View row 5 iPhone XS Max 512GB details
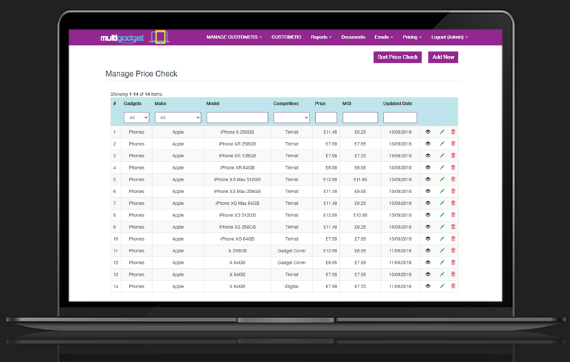570x362 pixels. (428, 179)
